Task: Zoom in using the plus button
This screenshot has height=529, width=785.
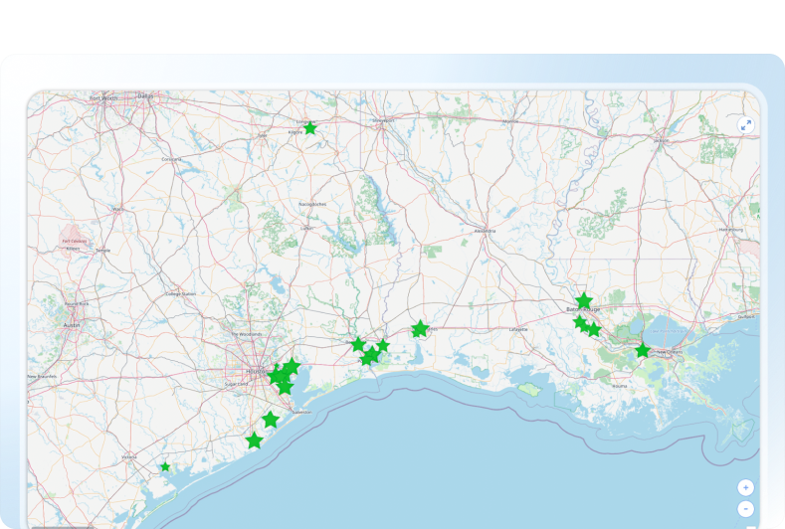Action: click(x=746, y=487)
